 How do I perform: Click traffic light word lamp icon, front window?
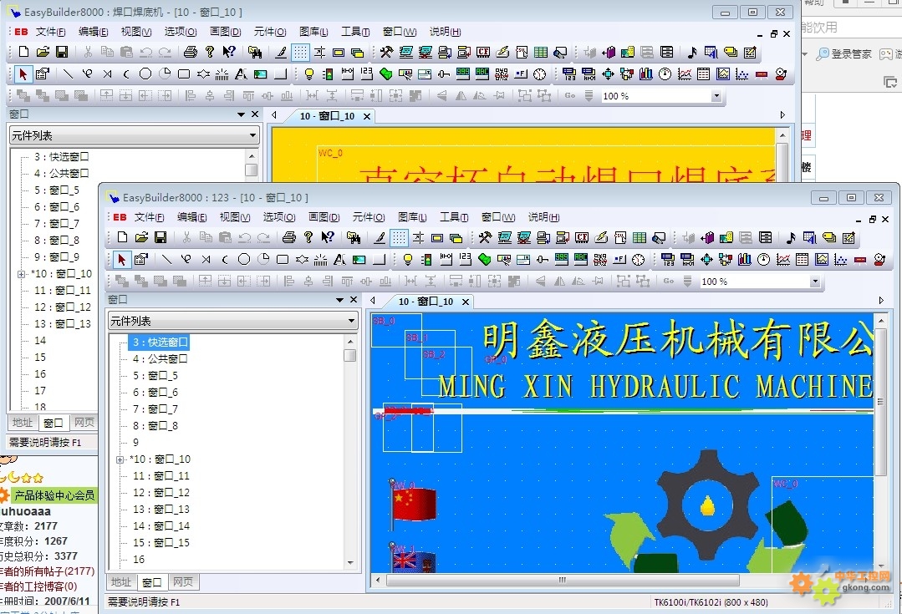coord(427,259)
